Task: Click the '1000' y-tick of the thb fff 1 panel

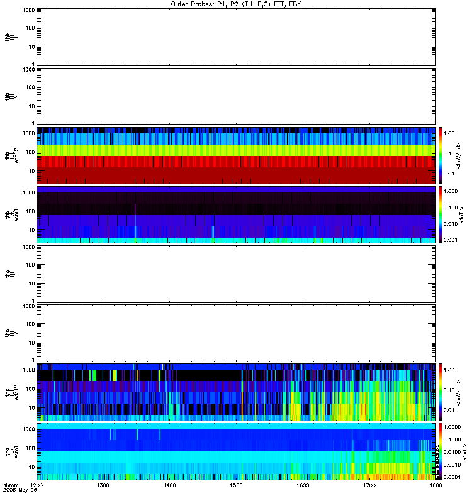Action: (x=28, y=10)
